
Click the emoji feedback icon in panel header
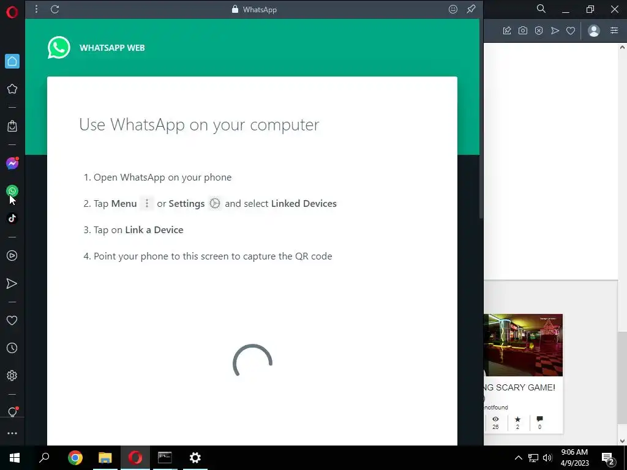click(x=452, y=9)
